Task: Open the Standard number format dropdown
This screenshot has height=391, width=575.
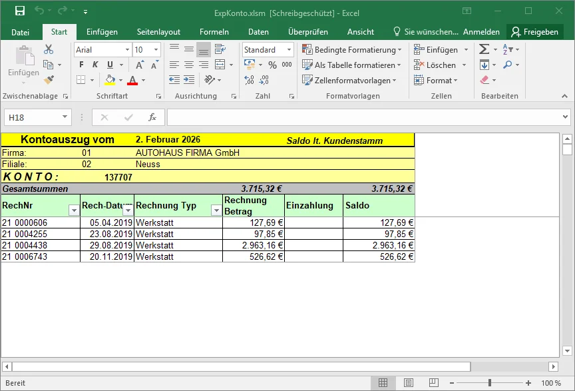Action: coord(289,49)
